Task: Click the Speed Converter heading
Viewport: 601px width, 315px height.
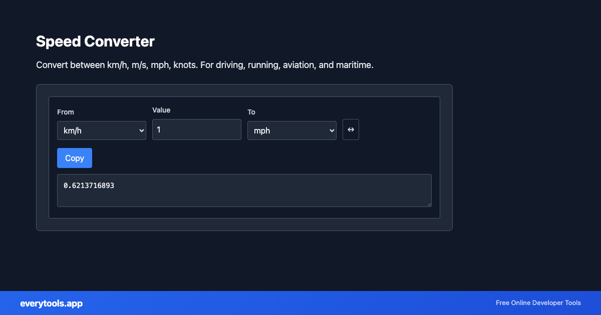Action: [x=95, y=41]
